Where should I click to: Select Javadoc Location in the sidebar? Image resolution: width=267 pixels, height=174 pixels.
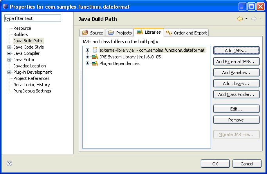(x=30, y=66)
